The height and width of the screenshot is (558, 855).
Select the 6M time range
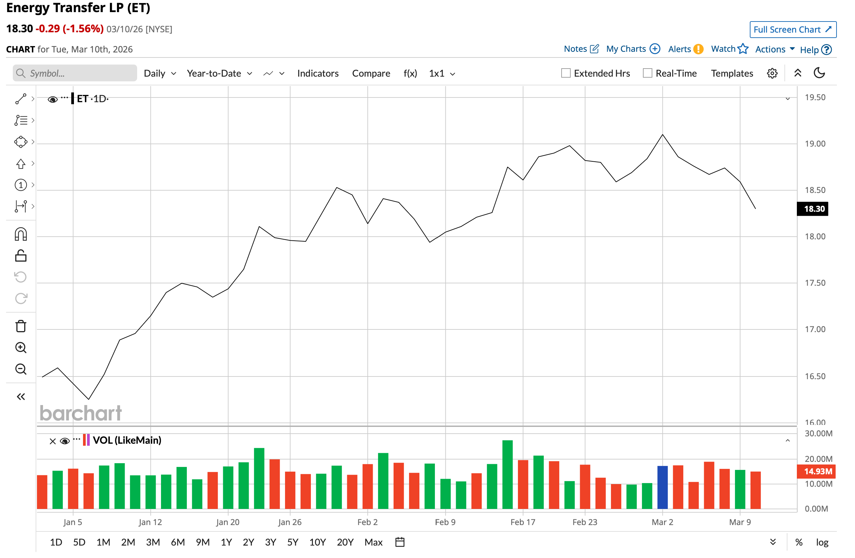point(177,542)
